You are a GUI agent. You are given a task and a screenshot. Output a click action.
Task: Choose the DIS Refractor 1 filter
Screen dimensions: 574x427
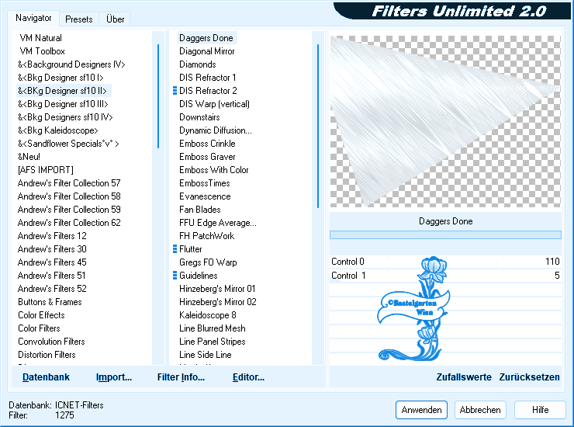(x=208, y=78)
